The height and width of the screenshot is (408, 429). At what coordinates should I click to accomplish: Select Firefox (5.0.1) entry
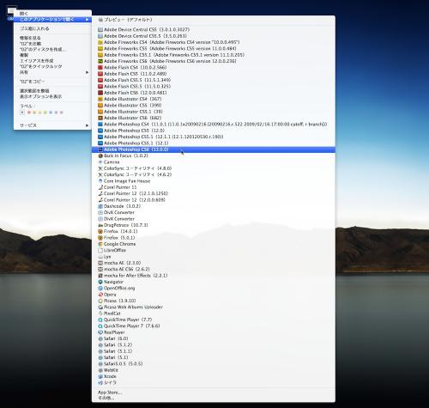point(214,238)
